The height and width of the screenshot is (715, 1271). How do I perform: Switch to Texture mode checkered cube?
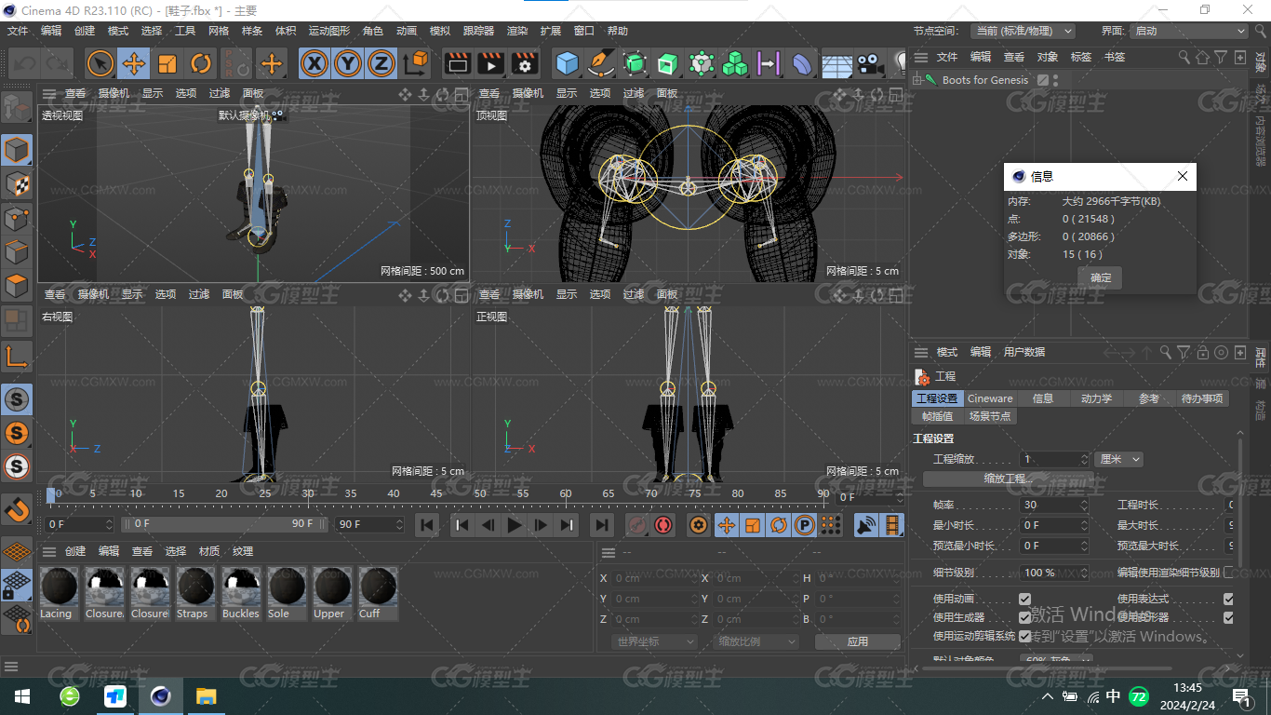coord(17,183)
